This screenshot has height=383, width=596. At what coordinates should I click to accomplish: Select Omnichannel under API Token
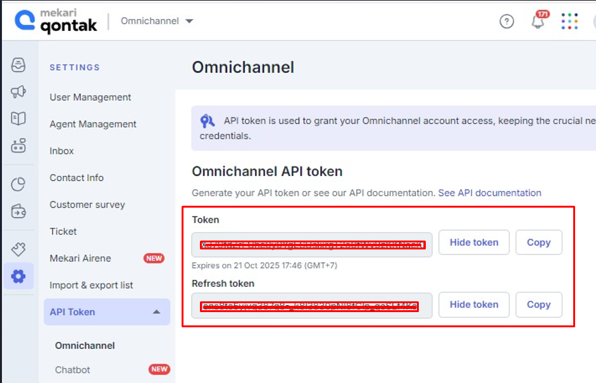85,346
